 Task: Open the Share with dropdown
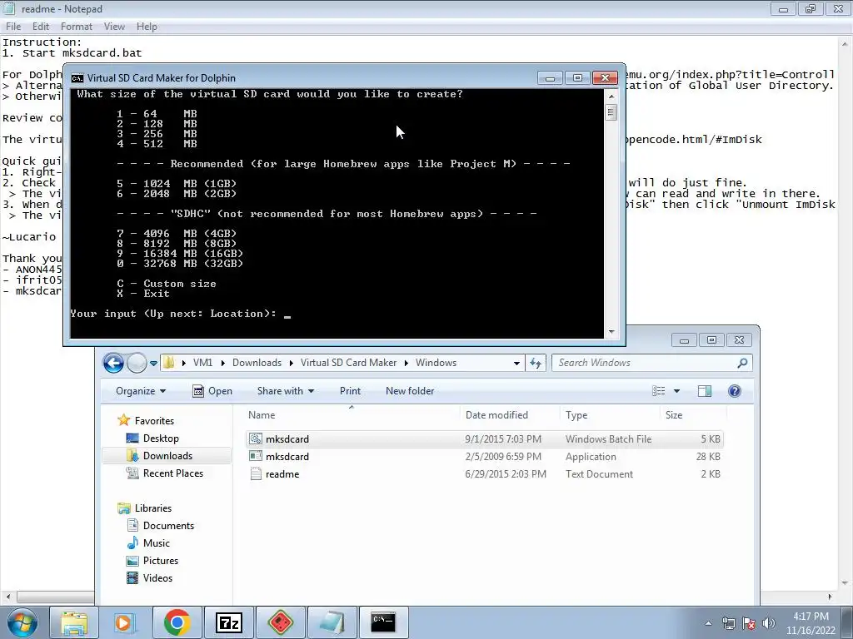tap(286, 391)
